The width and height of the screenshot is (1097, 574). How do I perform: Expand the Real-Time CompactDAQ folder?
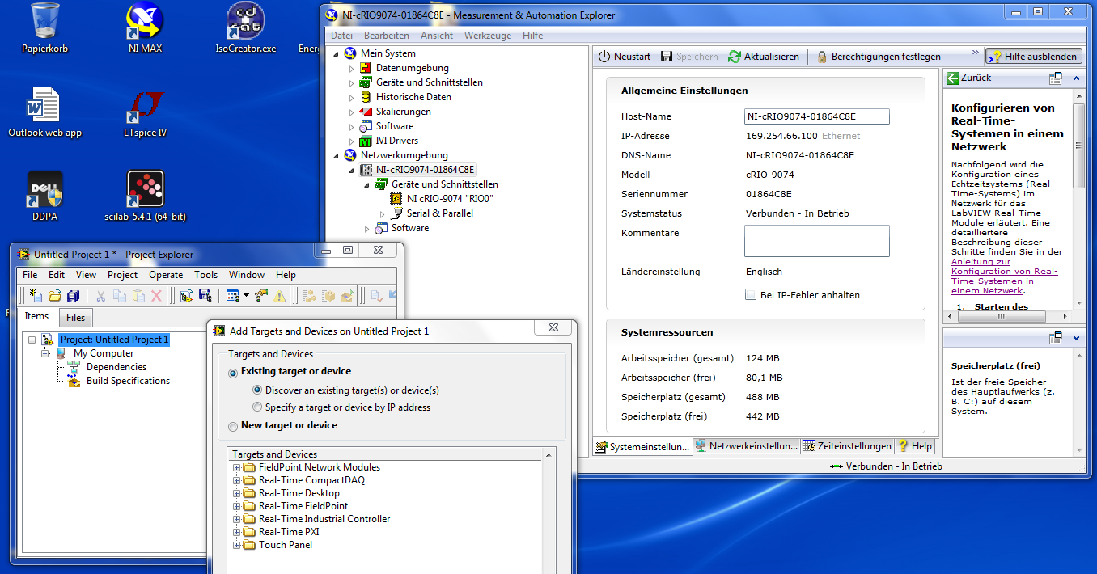[x=237, y=480]
